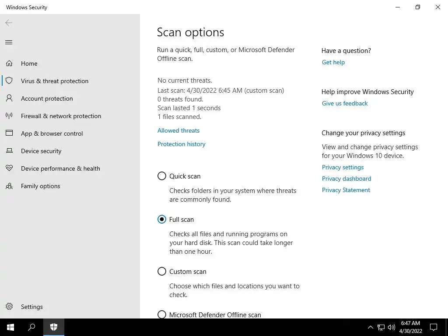Click the Firewall & network protection antenna icon
This screenshot has width=448, height=336.
(9, 115)
